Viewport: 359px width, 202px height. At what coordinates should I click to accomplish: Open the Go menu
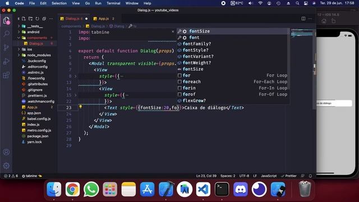click(88, 3)
